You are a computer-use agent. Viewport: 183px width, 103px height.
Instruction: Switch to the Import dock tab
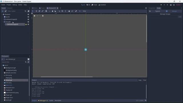[x=9, y=8]
